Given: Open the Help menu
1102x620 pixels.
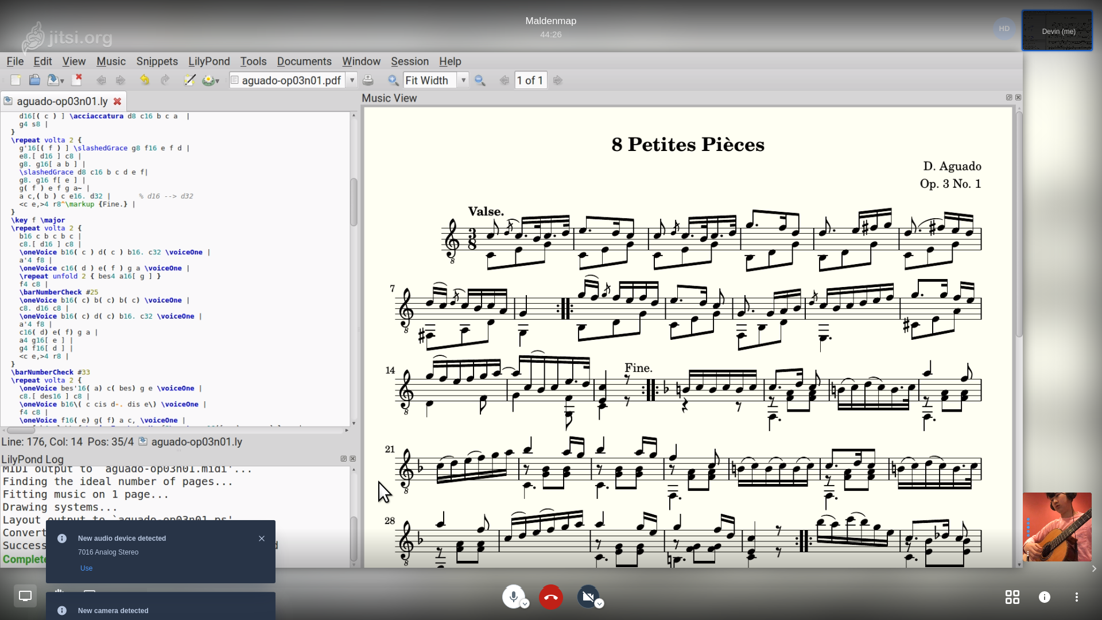Looking at the screenshot, I should click(450, 61).
